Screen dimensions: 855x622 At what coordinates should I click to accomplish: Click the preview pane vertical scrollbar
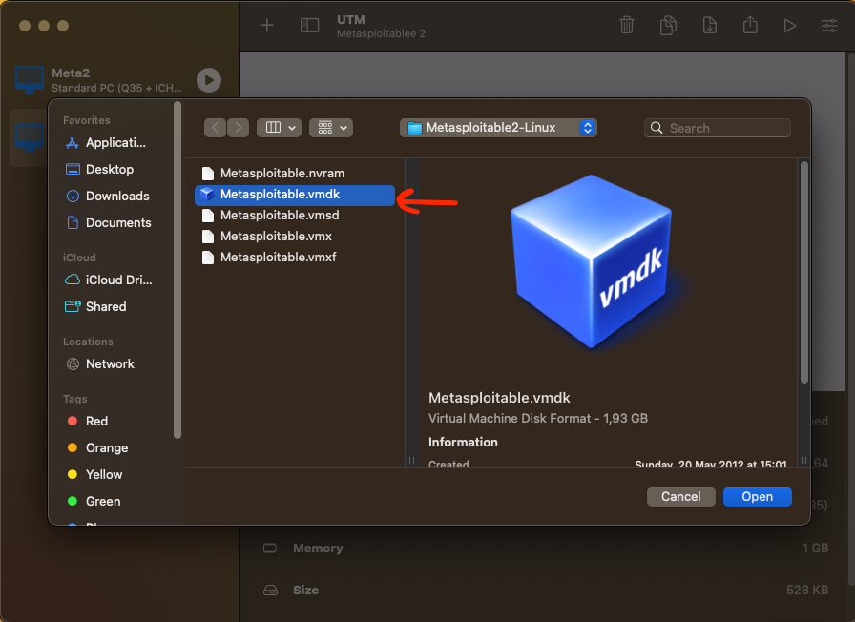pos(804,273)
